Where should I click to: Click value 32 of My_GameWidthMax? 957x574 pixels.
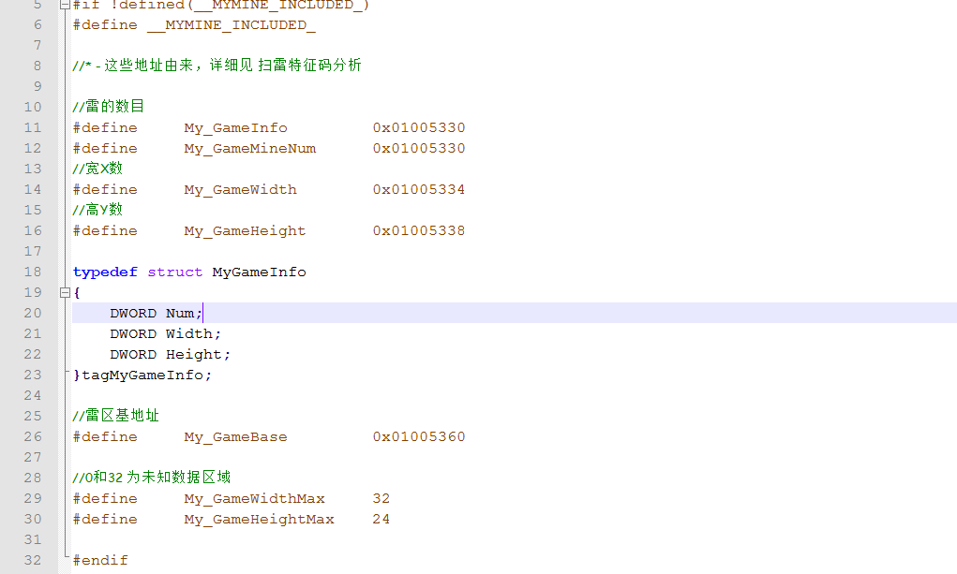[x=381, y=498]
